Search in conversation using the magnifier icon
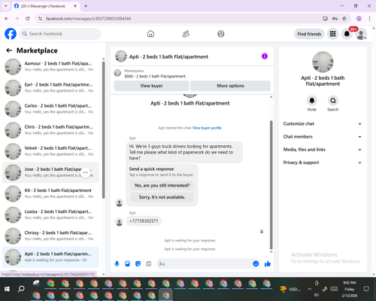Screen dimensions: 376x301 333,101
